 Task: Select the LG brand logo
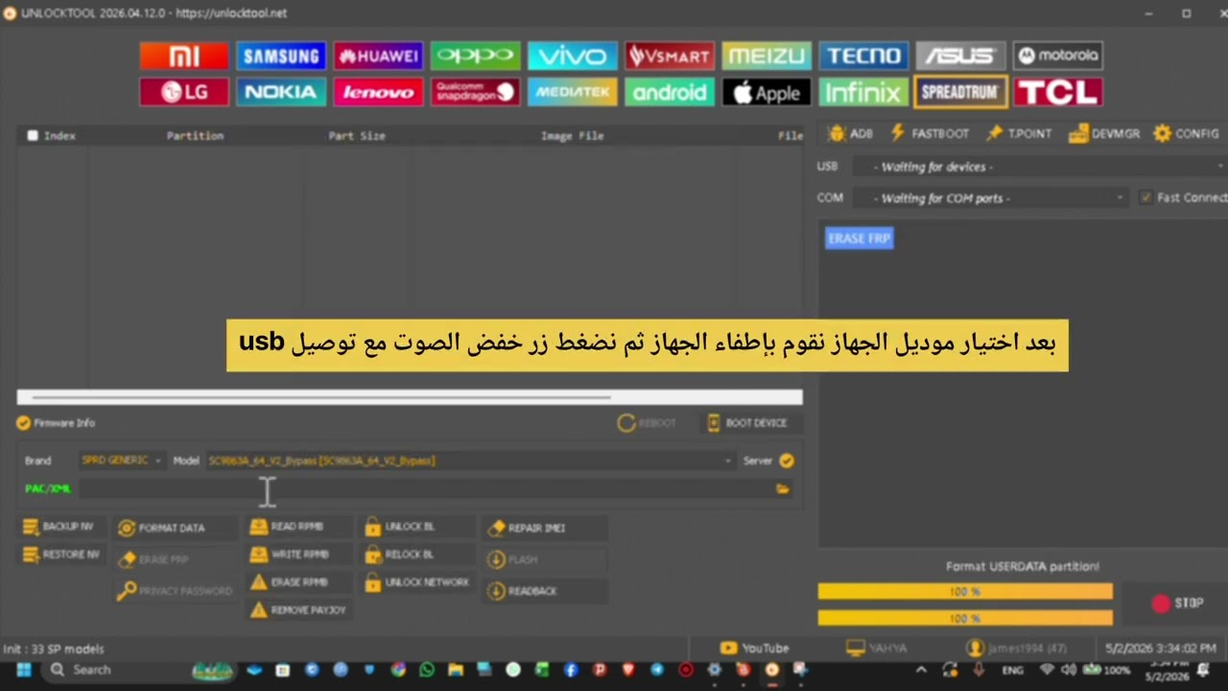click(x=184, y=92)
